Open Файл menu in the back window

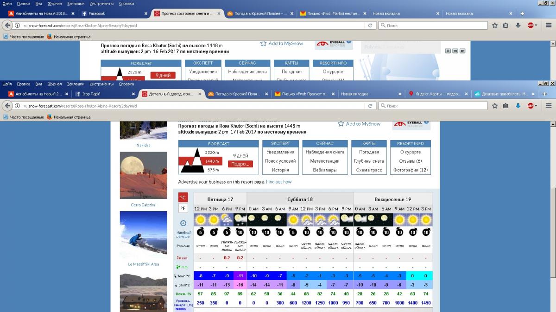point(7,4)
